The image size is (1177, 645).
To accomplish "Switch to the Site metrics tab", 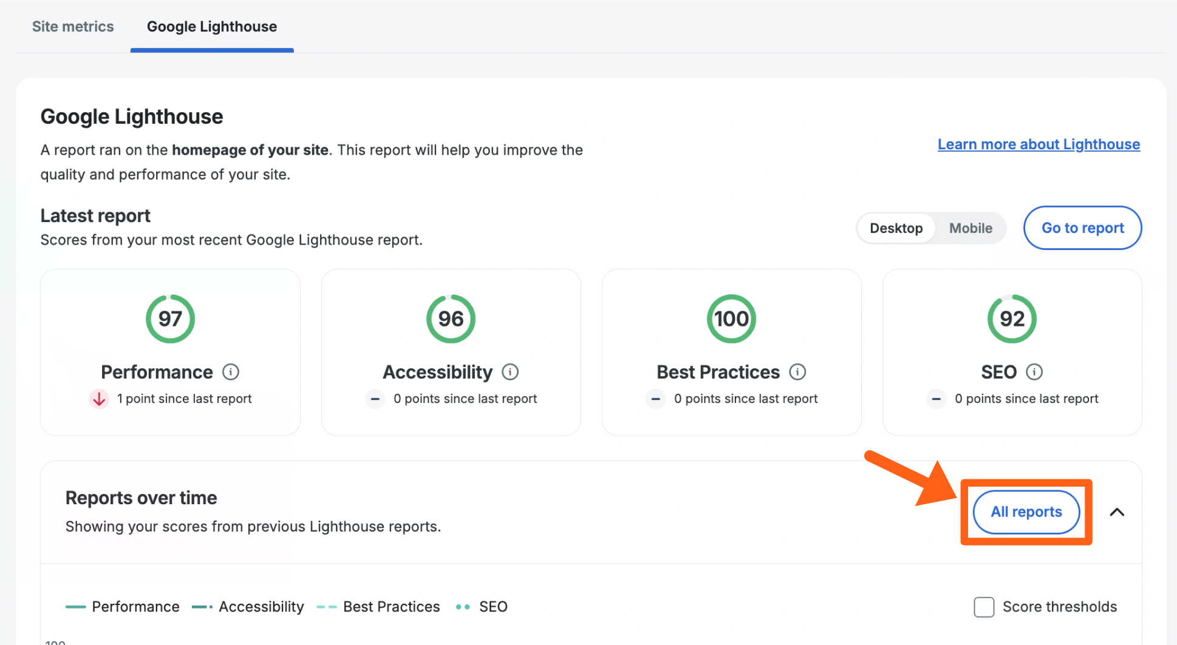I will pos(73,27).
